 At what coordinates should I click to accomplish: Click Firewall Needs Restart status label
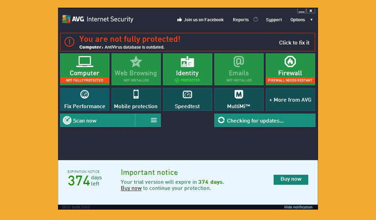tap(290, 80)
